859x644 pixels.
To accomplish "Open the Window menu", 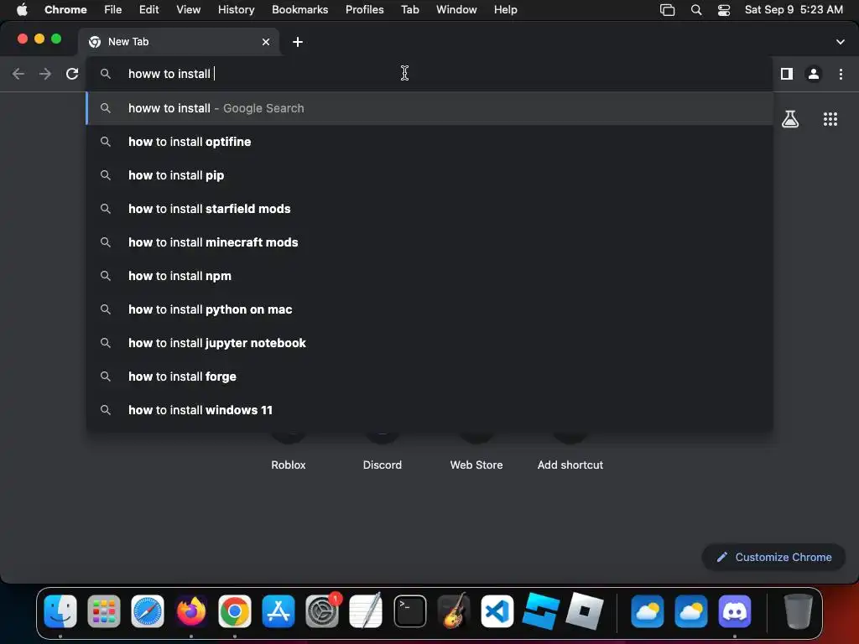I will [456, 10].
